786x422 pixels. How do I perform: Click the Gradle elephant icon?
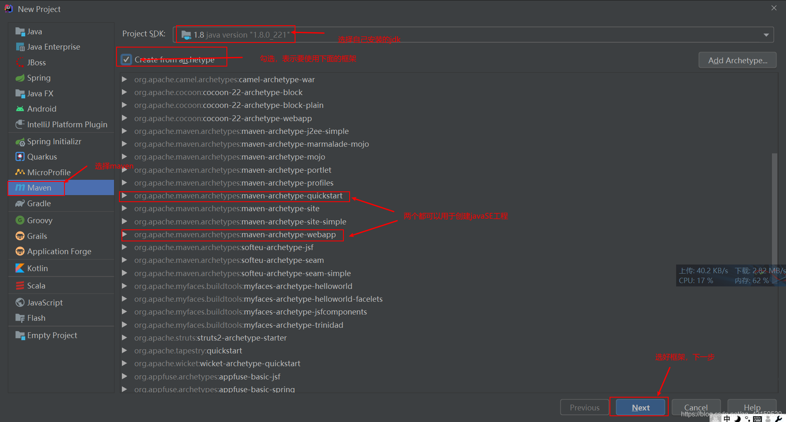point(20,203)
